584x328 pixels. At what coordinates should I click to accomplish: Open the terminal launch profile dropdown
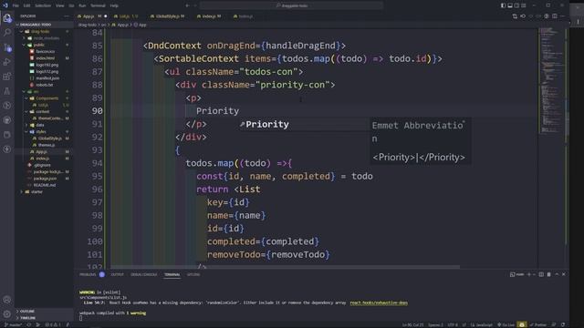(535, 274)
